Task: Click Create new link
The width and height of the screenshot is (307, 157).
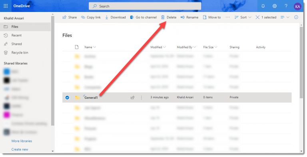Action: (20, 149)
